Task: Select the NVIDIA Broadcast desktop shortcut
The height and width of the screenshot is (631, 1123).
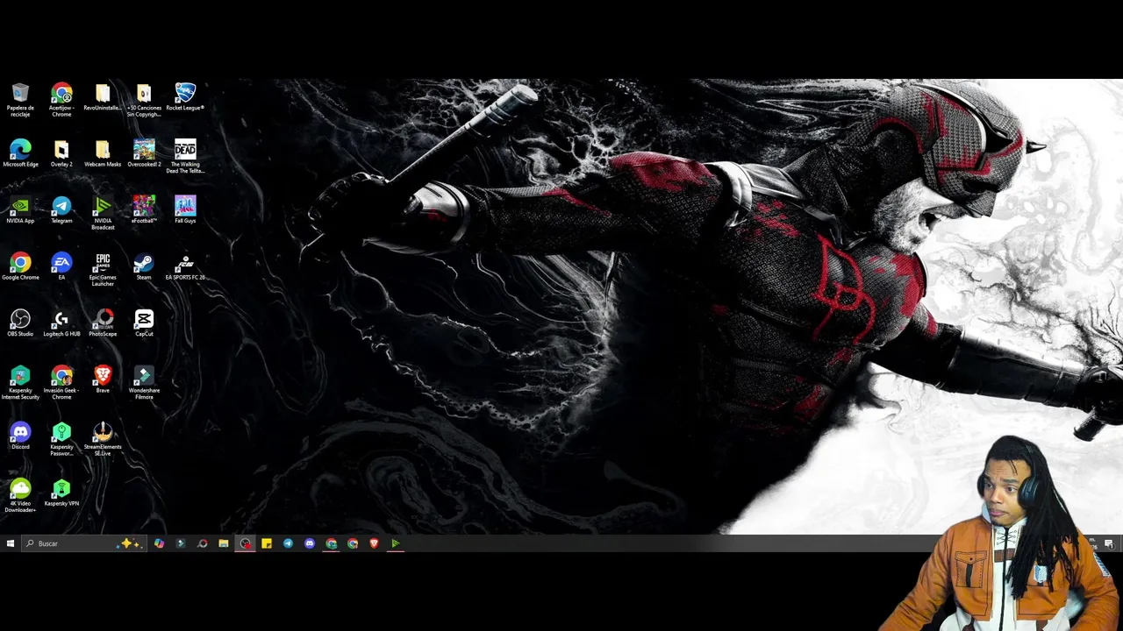Action: coord(103,213)
